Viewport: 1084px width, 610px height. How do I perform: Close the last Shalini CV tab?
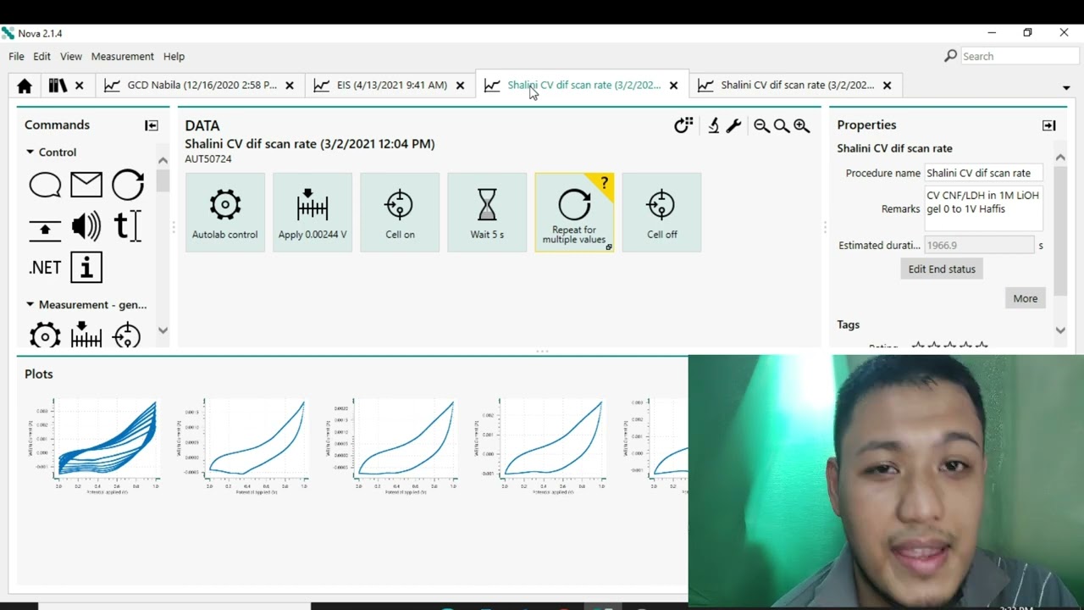(x=888, y=86)
